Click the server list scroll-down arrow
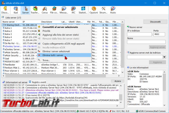 (122, 72)
